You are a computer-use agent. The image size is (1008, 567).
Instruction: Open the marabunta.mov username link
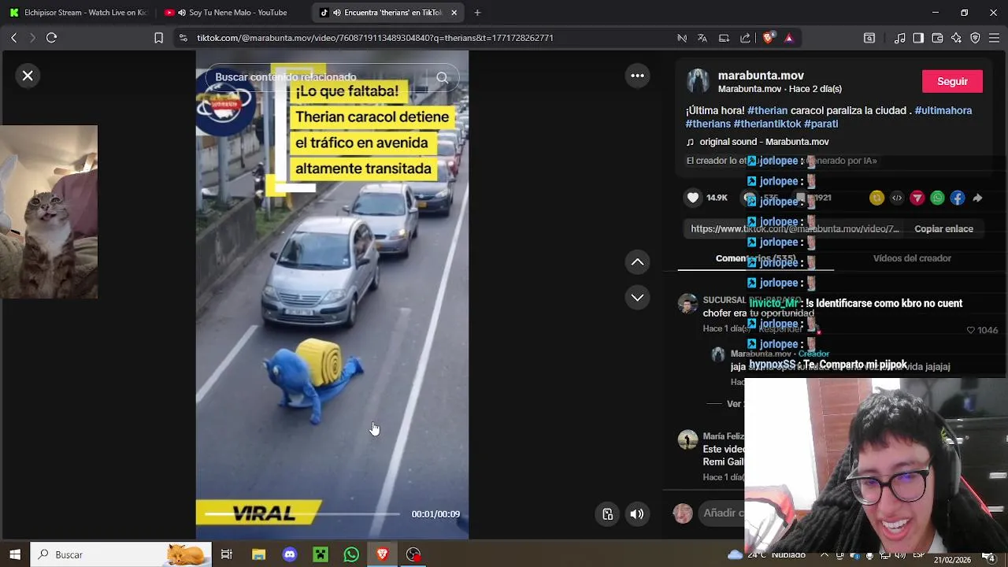(761, 76)
